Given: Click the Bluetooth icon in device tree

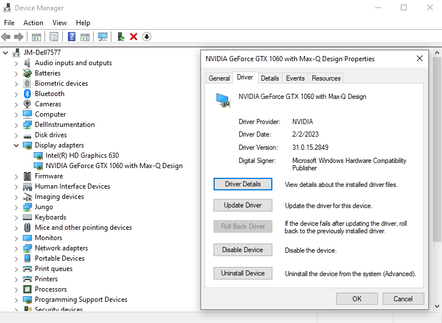Looking at the screenshot, I should click(27, 94).
